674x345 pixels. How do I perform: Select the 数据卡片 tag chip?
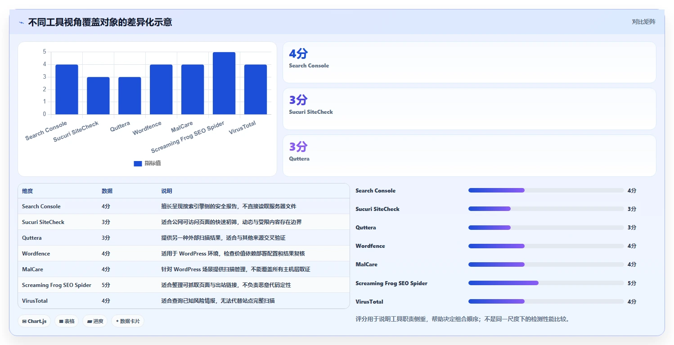pyautogui.click(x=128, y=321)
